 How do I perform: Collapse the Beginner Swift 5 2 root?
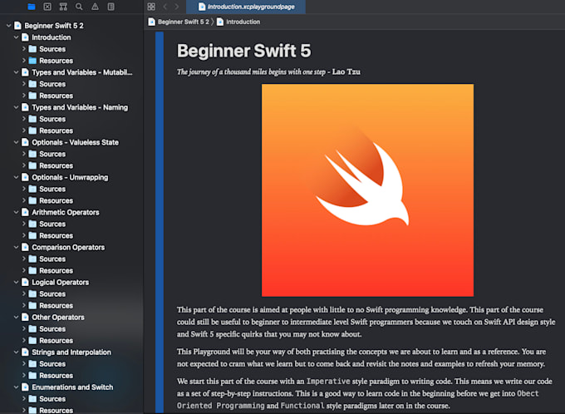(8, 25)
